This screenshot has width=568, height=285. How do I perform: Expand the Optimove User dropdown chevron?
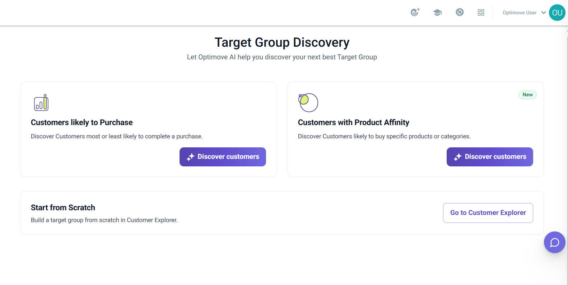coord(544,13)
